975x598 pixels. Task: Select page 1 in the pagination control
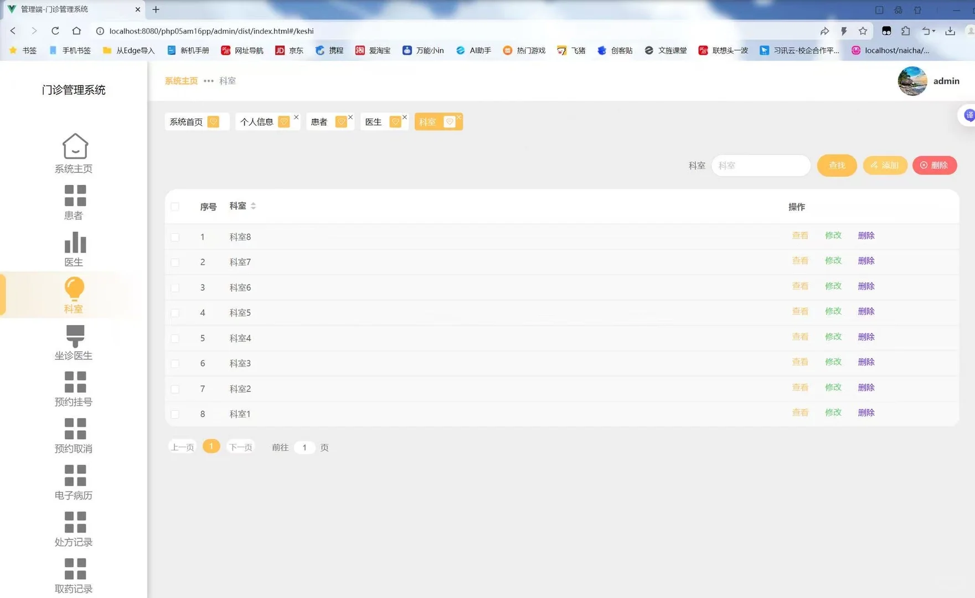[x=211, y=446]
